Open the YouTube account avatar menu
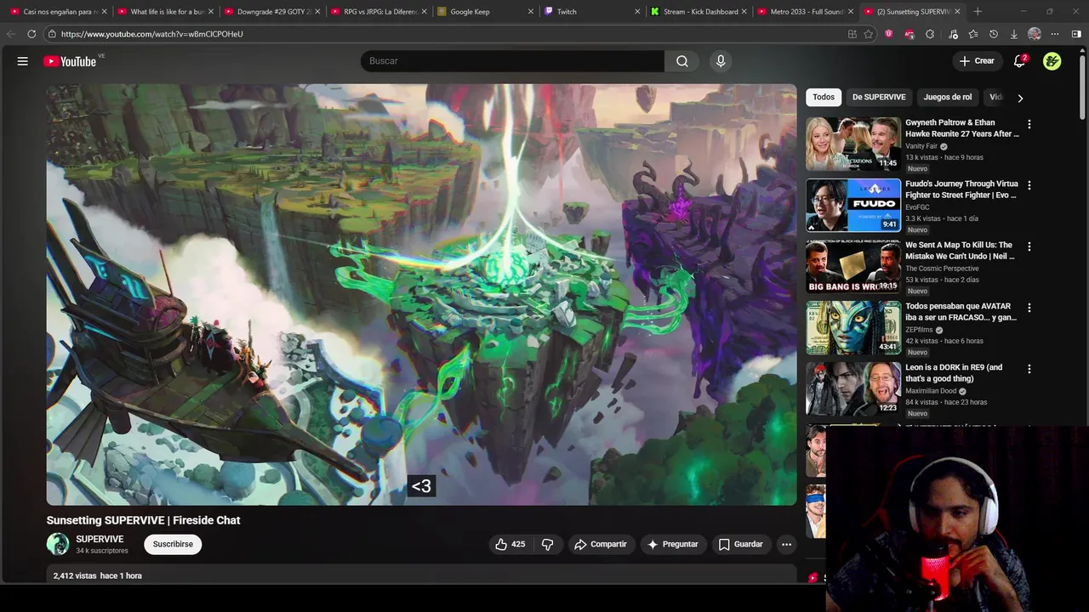 pyautogui.click(x=1052, y=61)
